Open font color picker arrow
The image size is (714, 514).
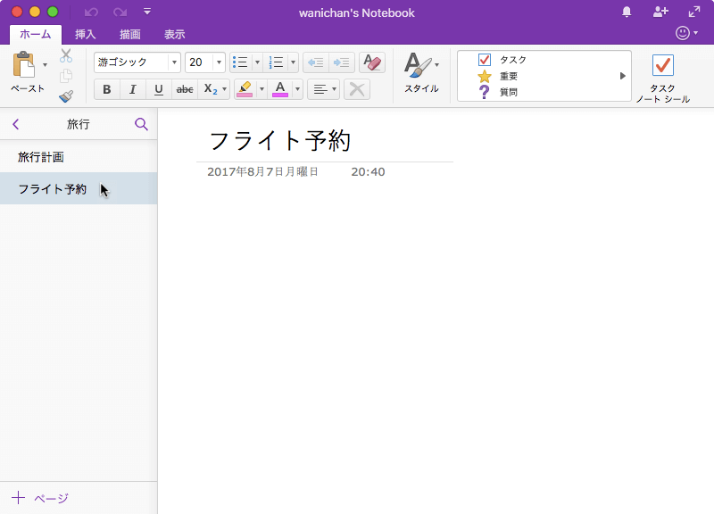(x=297, y=89)
